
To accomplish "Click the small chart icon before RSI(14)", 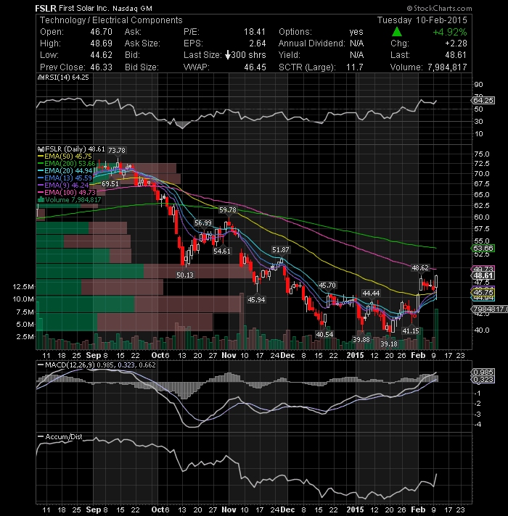I will point(41,78).
